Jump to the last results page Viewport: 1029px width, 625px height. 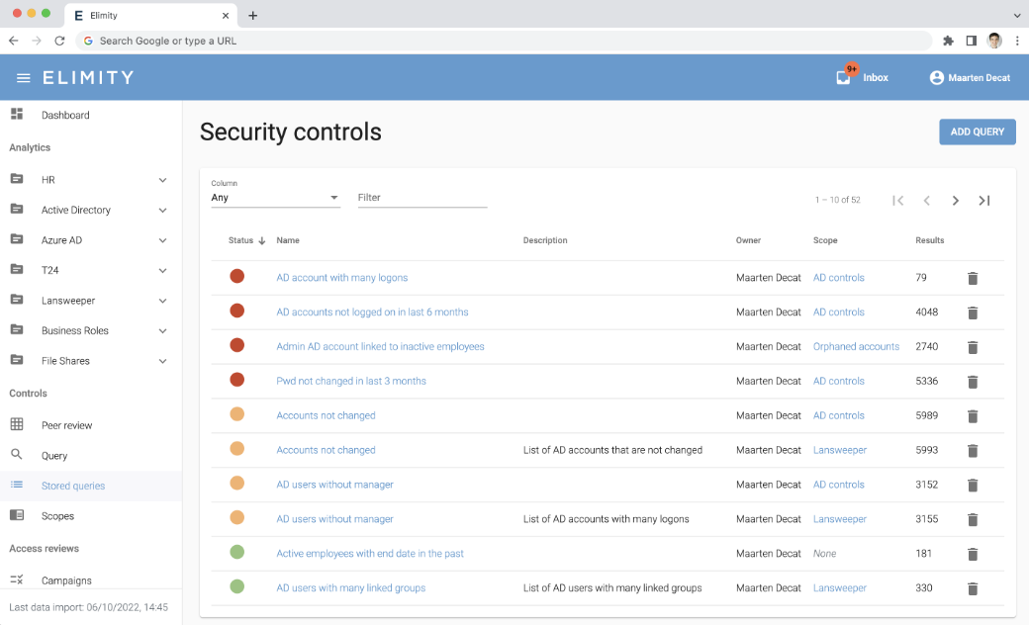984,201
